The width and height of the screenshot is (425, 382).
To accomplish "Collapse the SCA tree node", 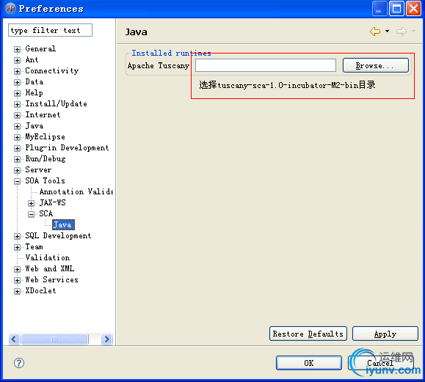I will pos(31,214).
